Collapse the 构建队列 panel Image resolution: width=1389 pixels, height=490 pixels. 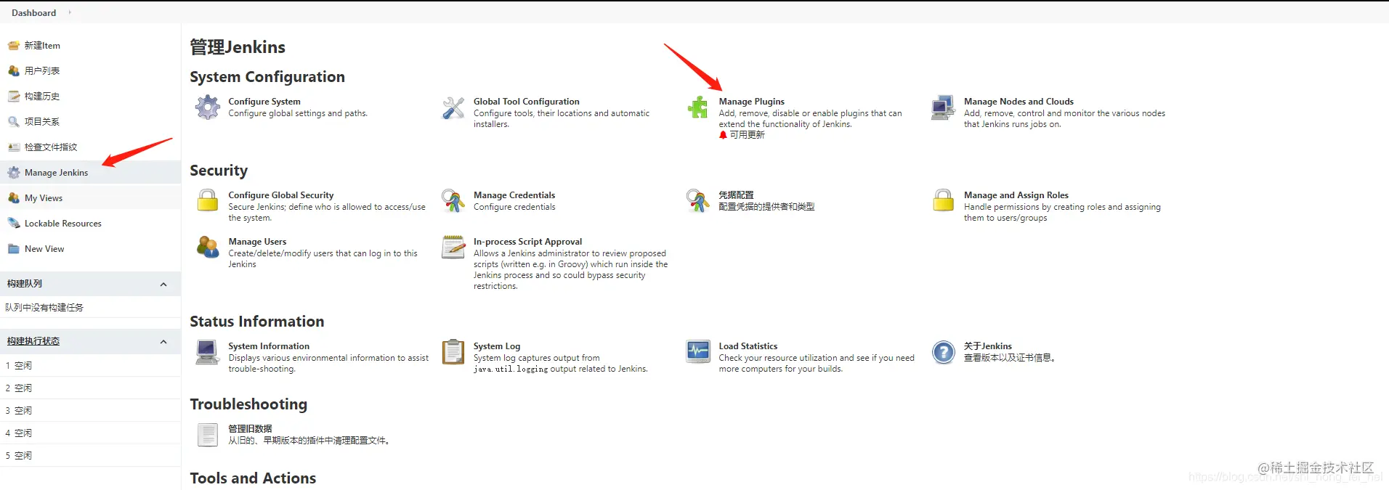(x=163, y=284)
